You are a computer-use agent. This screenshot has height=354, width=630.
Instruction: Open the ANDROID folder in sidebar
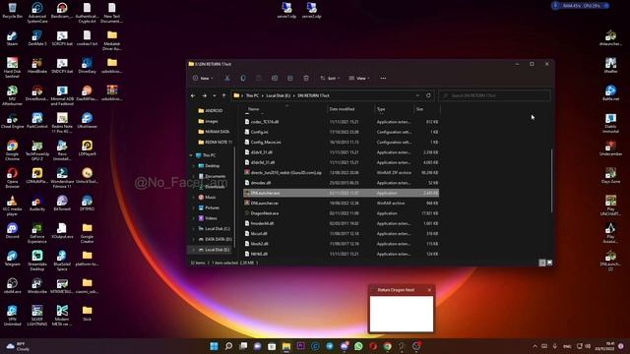(x=211, y=110)
